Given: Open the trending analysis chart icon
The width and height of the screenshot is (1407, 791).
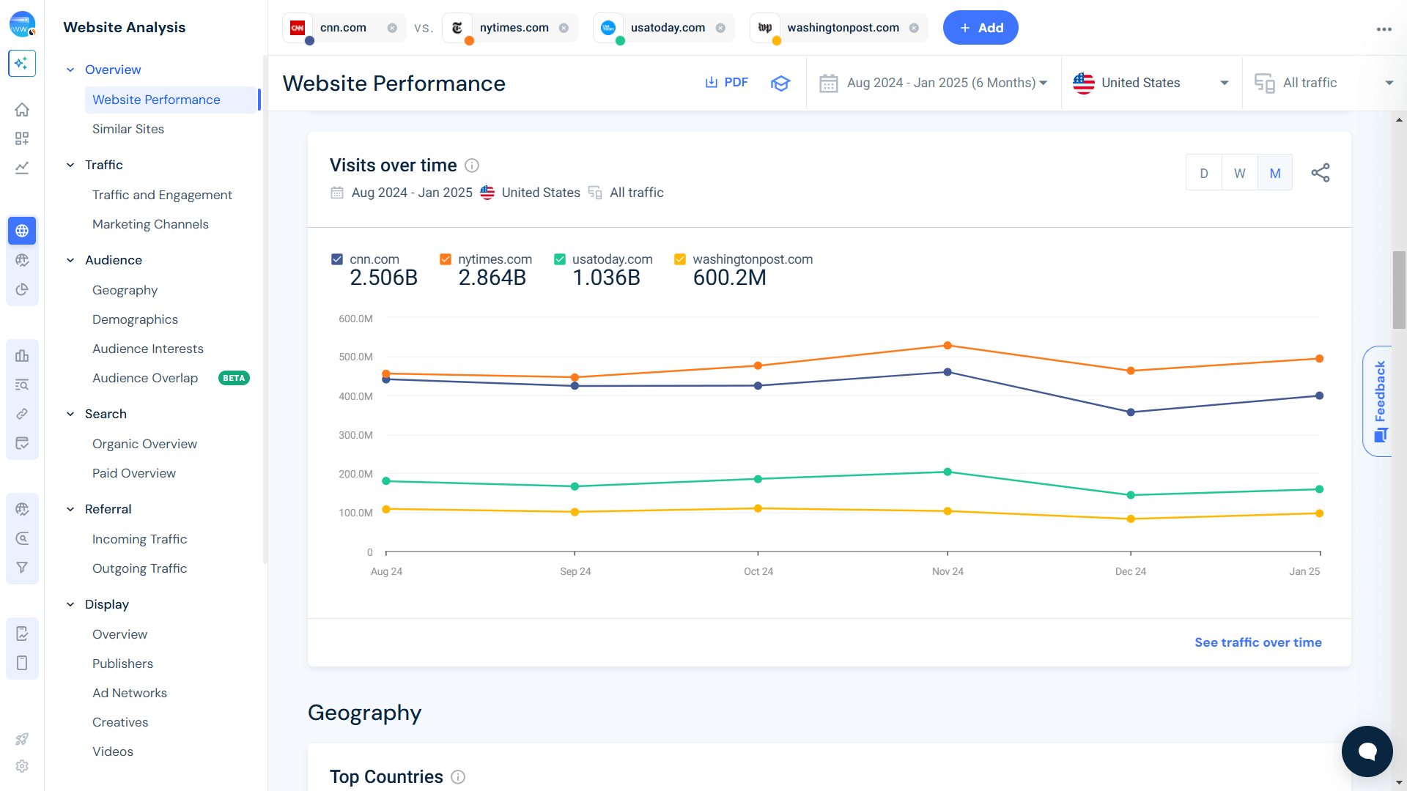Looking at the screenshot, I should (22, 168).
